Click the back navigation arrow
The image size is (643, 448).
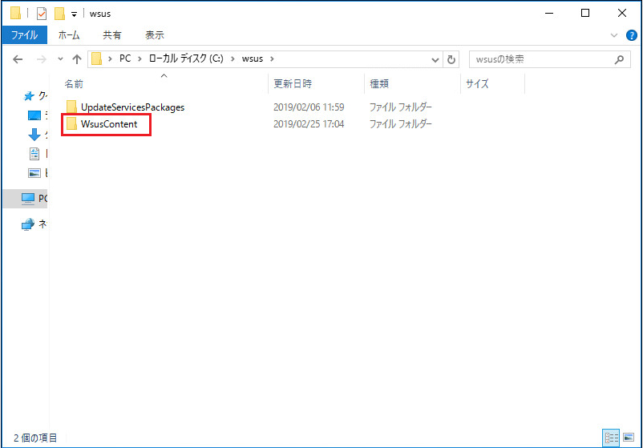click(x=18, y=59)
